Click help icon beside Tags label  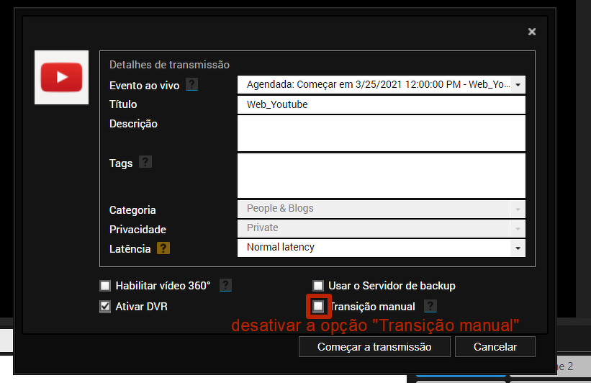[x=145, y=162]
